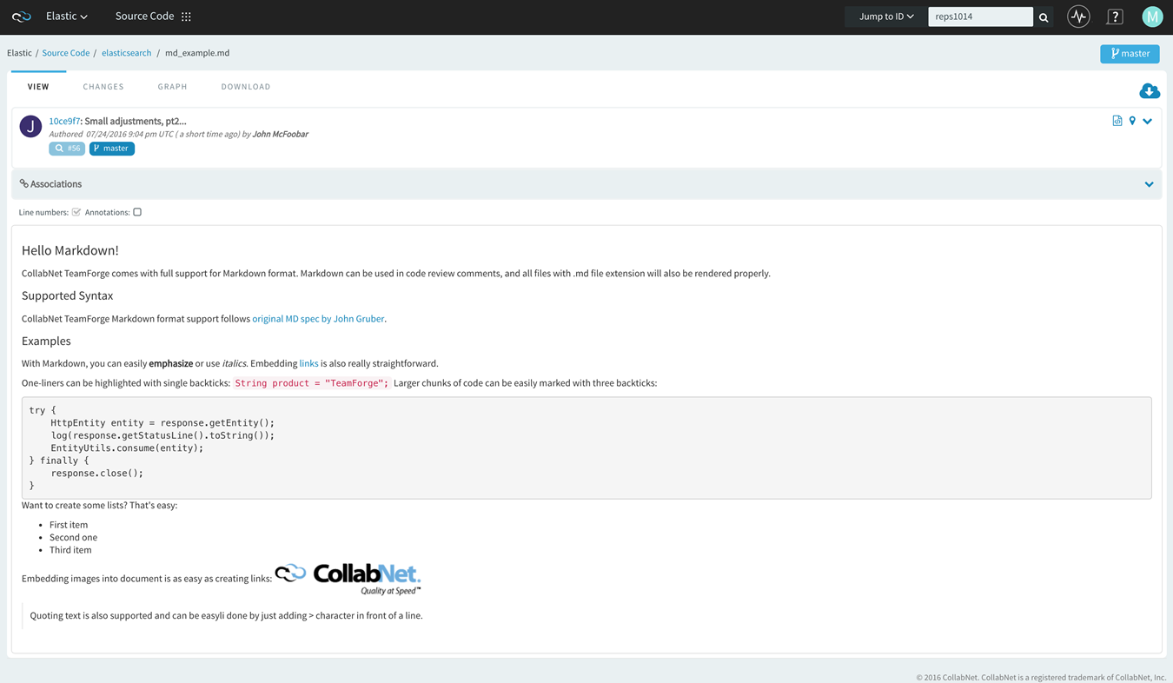Click the master badge under commit
The height and width of the screenshot is (683, 1173).
[x=112, y=149]
